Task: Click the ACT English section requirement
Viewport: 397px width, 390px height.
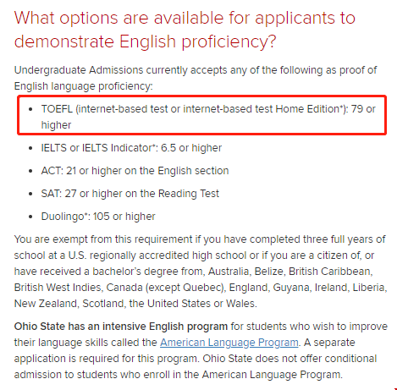Action: 135,171
